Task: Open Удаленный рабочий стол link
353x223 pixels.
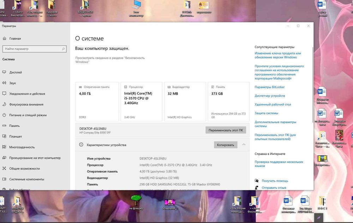Action: [273, 104]
